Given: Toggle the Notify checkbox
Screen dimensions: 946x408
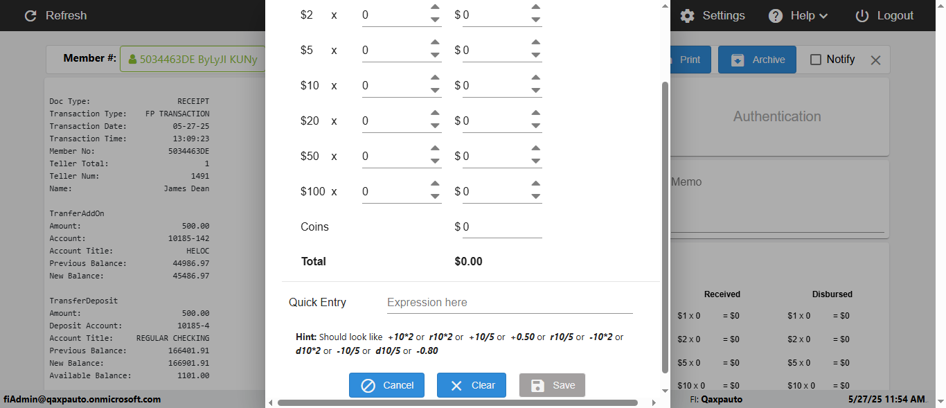Looking at the screenshot, I should coord(816,60).
